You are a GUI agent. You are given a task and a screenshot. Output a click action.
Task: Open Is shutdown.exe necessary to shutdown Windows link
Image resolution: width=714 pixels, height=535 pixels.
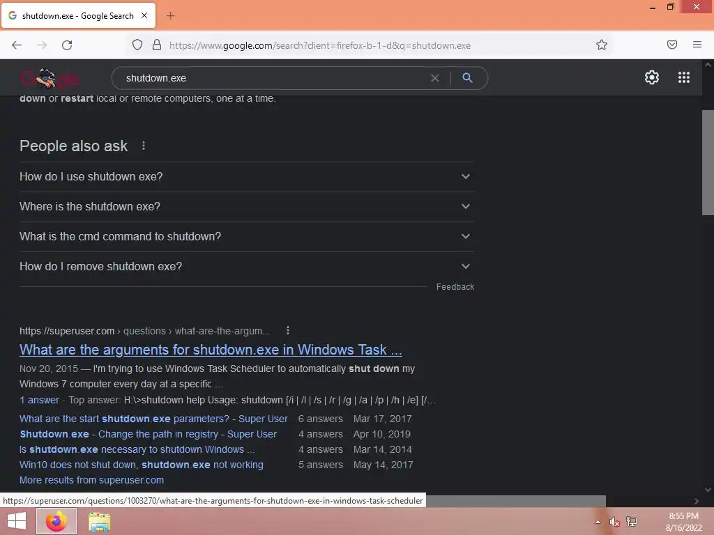tap(137, 449)
